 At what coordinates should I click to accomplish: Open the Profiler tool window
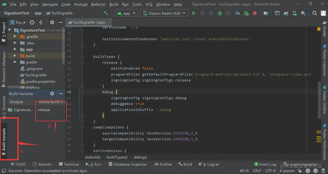pyautogui.click(x=163, y=164)
